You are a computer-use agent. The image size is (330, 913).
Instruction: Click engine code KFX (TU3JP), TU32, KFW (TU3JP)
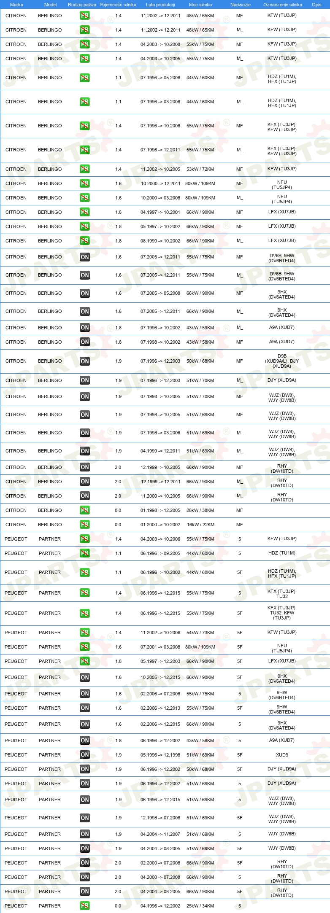(282, 613)
